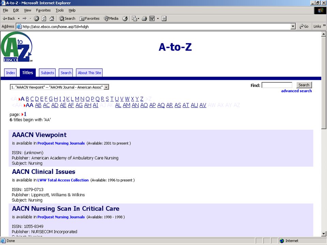Switch to the Index tab
This screenshot has height=245, width=327.
pyautogui.click(x=11, y=73)
